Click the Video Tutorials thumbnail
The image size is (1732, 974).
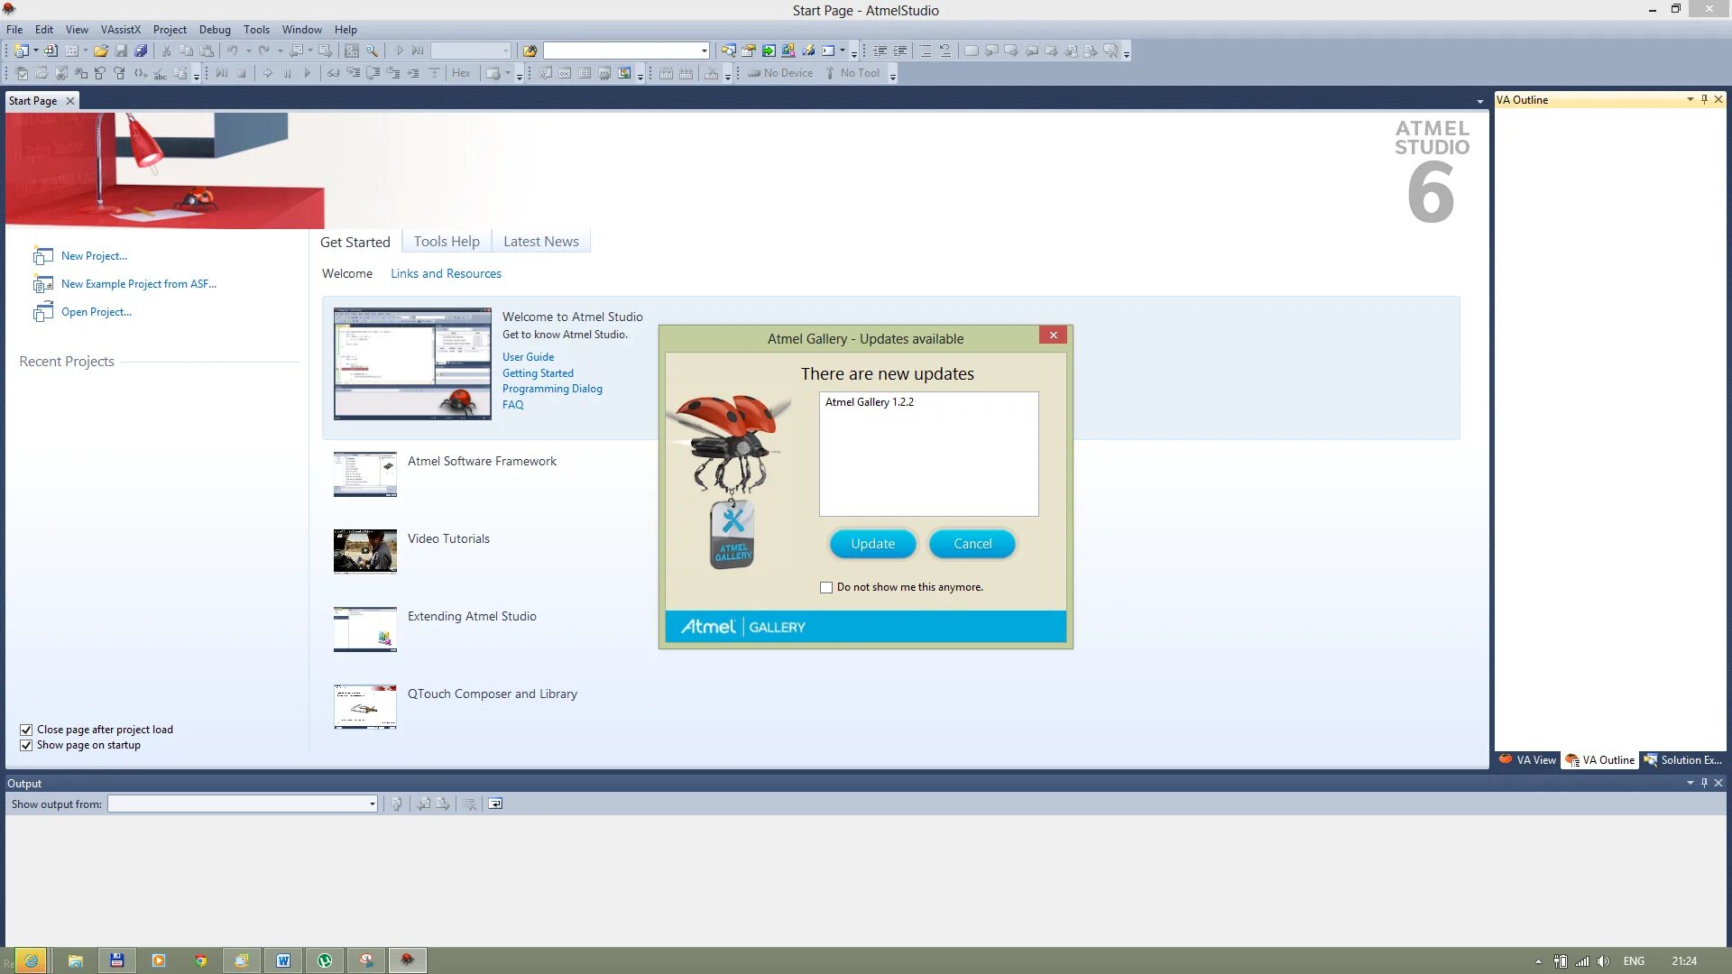[x=364, y=551]
